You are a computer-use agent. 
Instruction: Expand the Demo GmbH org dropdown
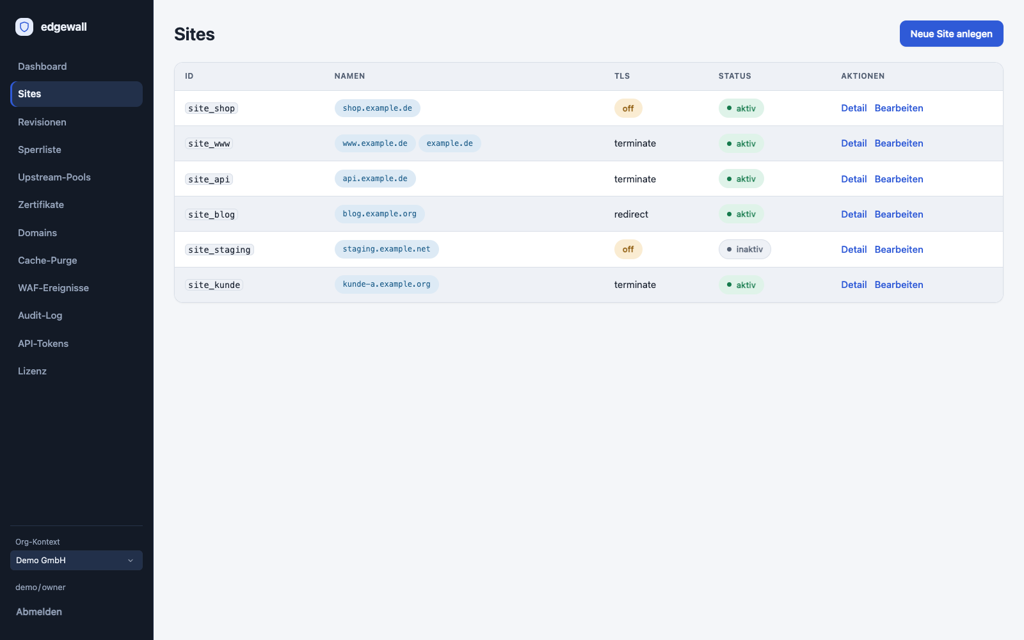click(76, 560)
